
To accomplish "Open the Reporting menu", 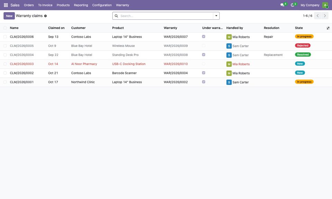I will 81,5.
